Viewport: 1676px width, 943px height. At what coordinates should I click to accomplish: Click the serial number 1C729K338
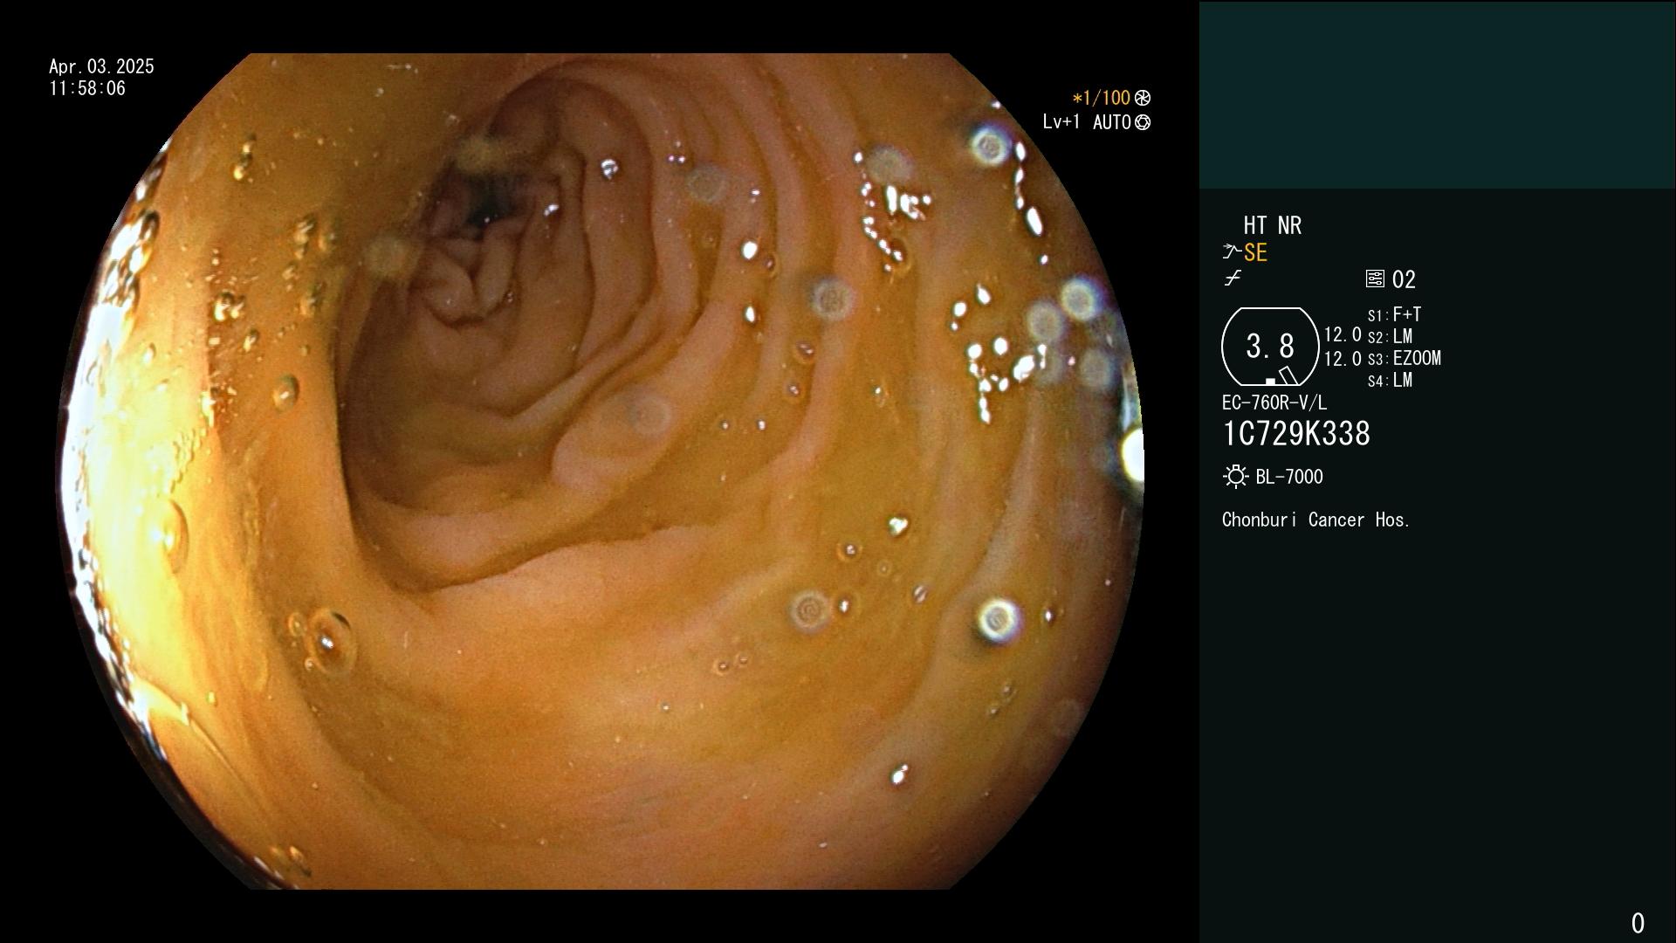[1296, 434]
